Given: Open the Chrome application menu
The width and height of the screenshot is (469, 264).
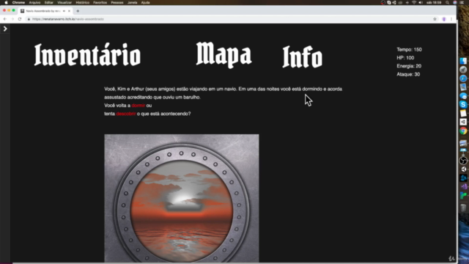Looking at the screenshot, I should coord(18,2).
